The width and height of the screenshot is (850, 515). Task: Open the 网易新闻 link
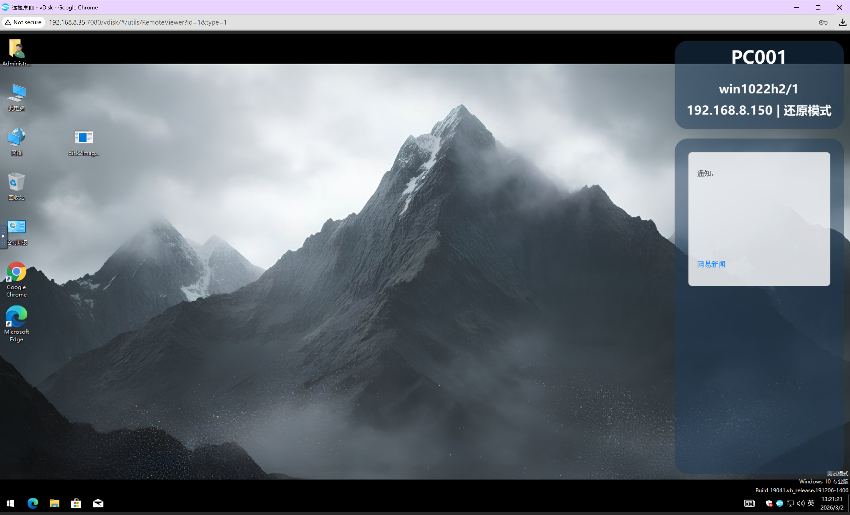click(711, 264)
